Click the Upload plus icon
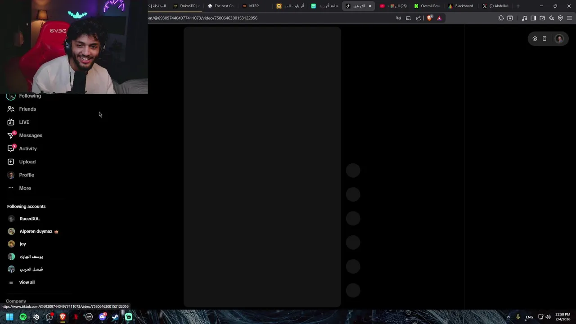 (x=11, y=162)
